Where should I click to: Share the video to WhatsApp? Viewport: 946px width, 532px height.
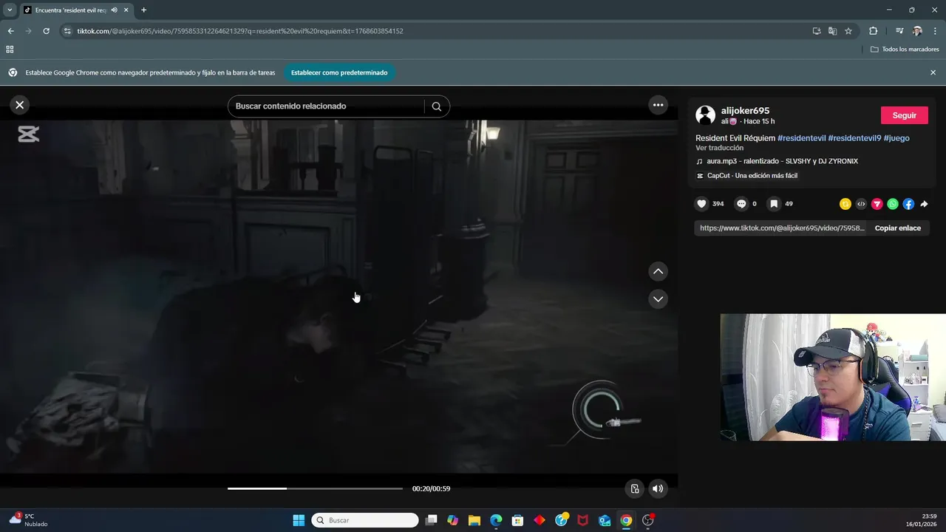pos(893,204)
